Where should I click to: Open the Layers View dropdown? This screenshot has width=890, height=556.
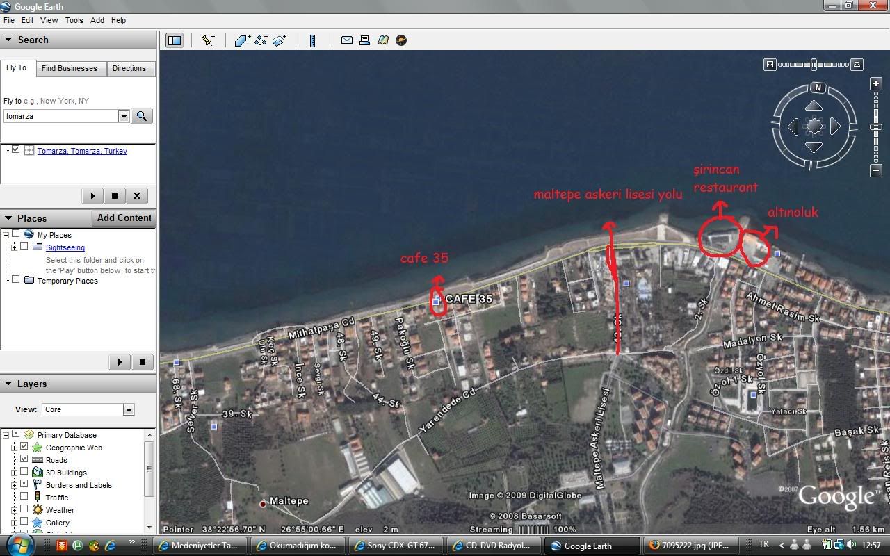tap(128, 410)
